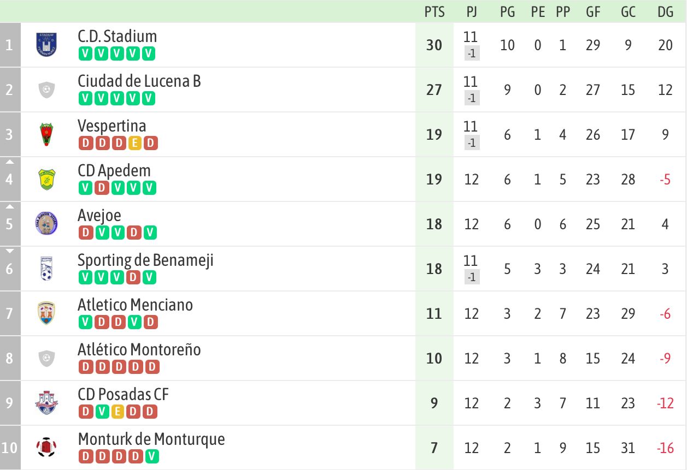Click the Sporting de Benameji crest
This screenshot has width=687, height=470.
pyautogui.click(x=46, y=269)
